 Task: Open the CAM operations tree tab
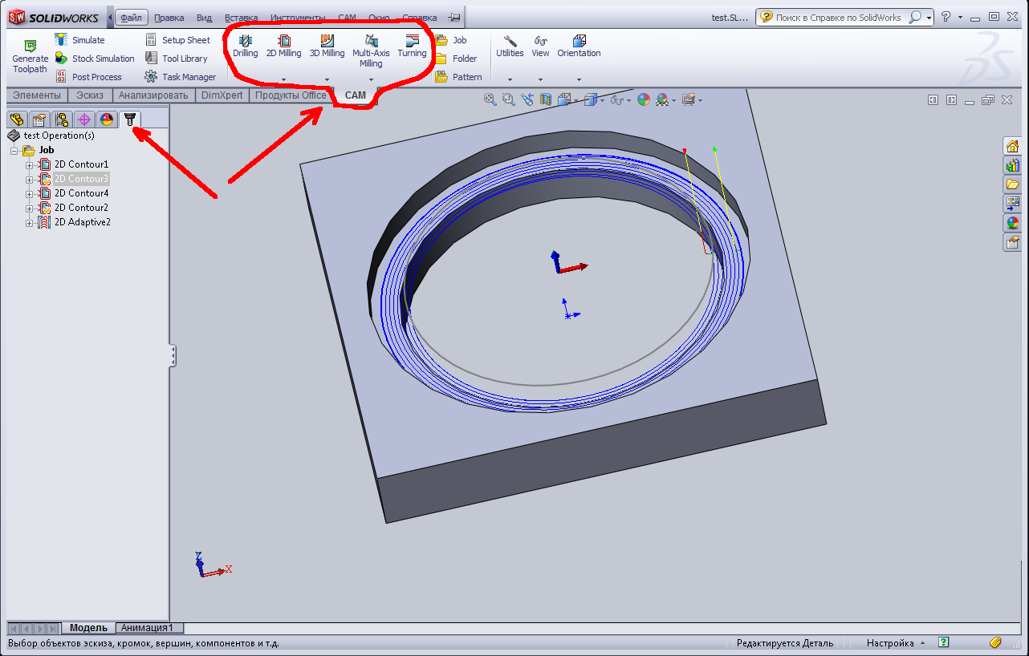[129, 119]
